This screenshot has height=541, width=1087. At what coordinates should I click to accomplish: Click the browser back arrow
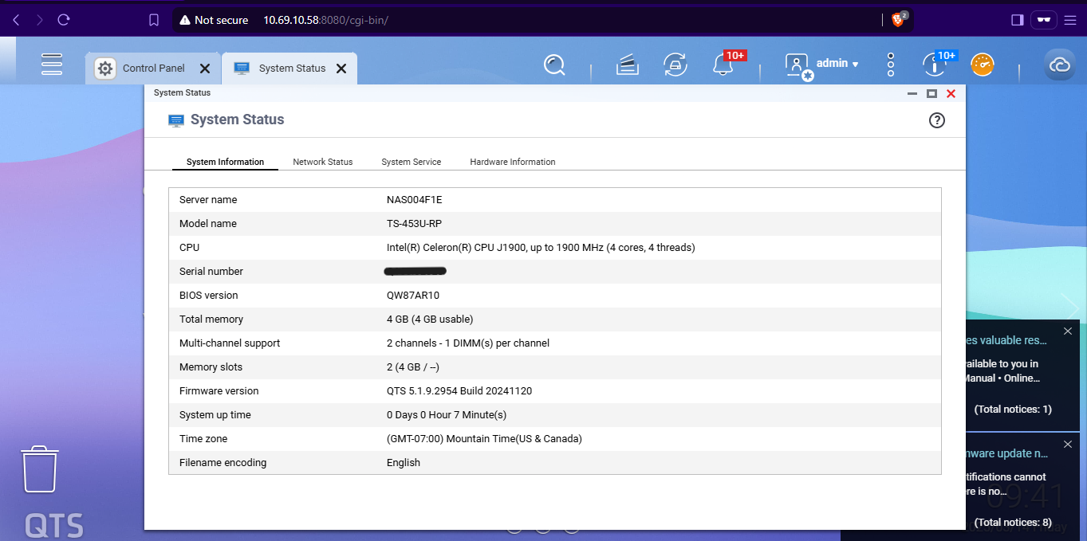(x=17, y=20)
